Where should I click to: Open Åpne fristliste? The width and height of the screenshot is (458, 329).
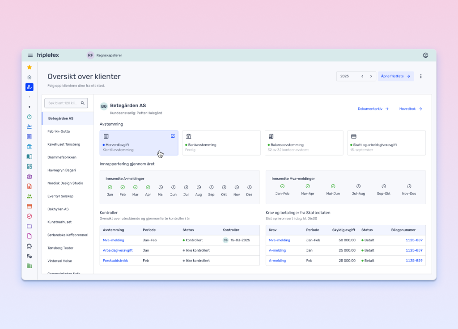395,76
